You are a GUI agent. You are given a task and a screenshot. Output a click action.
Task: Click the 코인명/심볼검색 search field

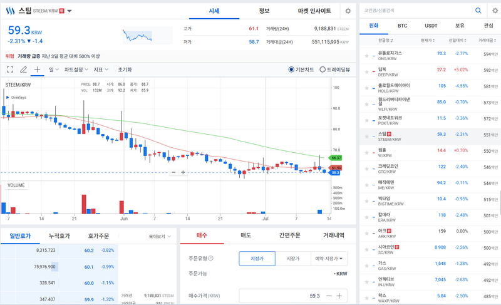tap(418, 11)
